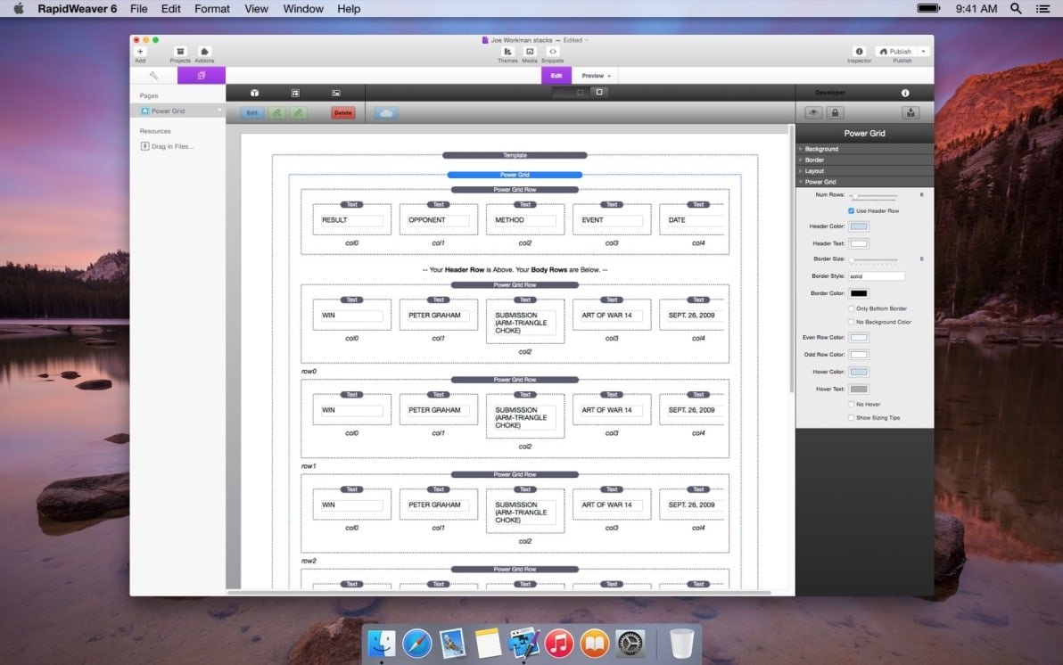The height and width of the screenshot is (665, 1063).
Task: Open the Publish dropdown arrow
Action: (923, 52)
